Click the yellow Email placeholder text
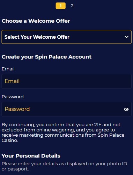Viewport: 133px width, 175px height. tap(12, 81)
